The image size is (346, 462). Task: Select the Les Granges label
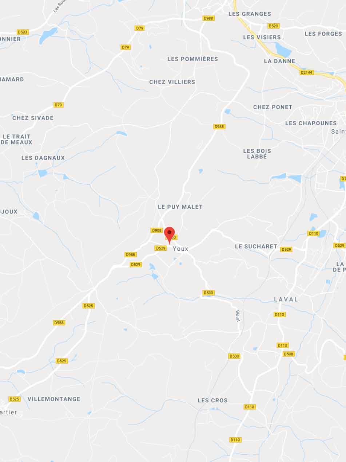point(250,14)
